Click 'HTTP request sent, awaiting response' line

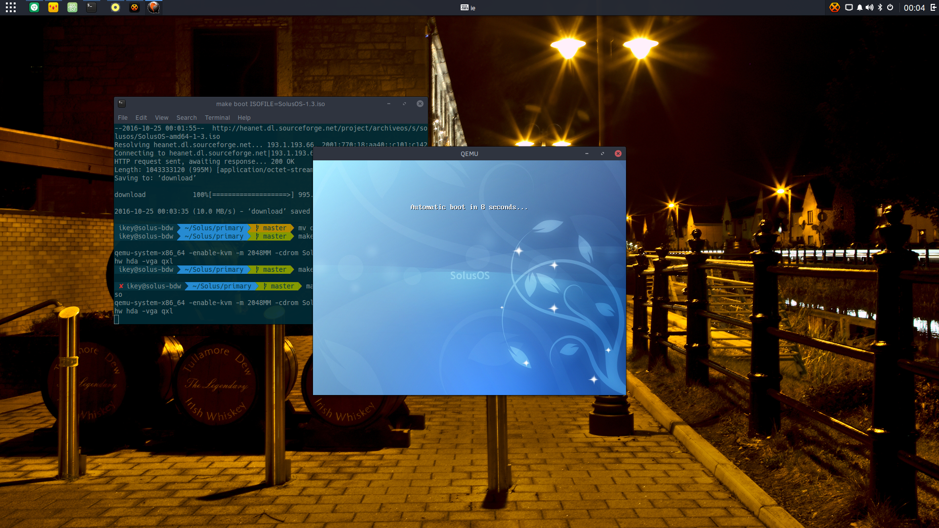click(204, 162)
